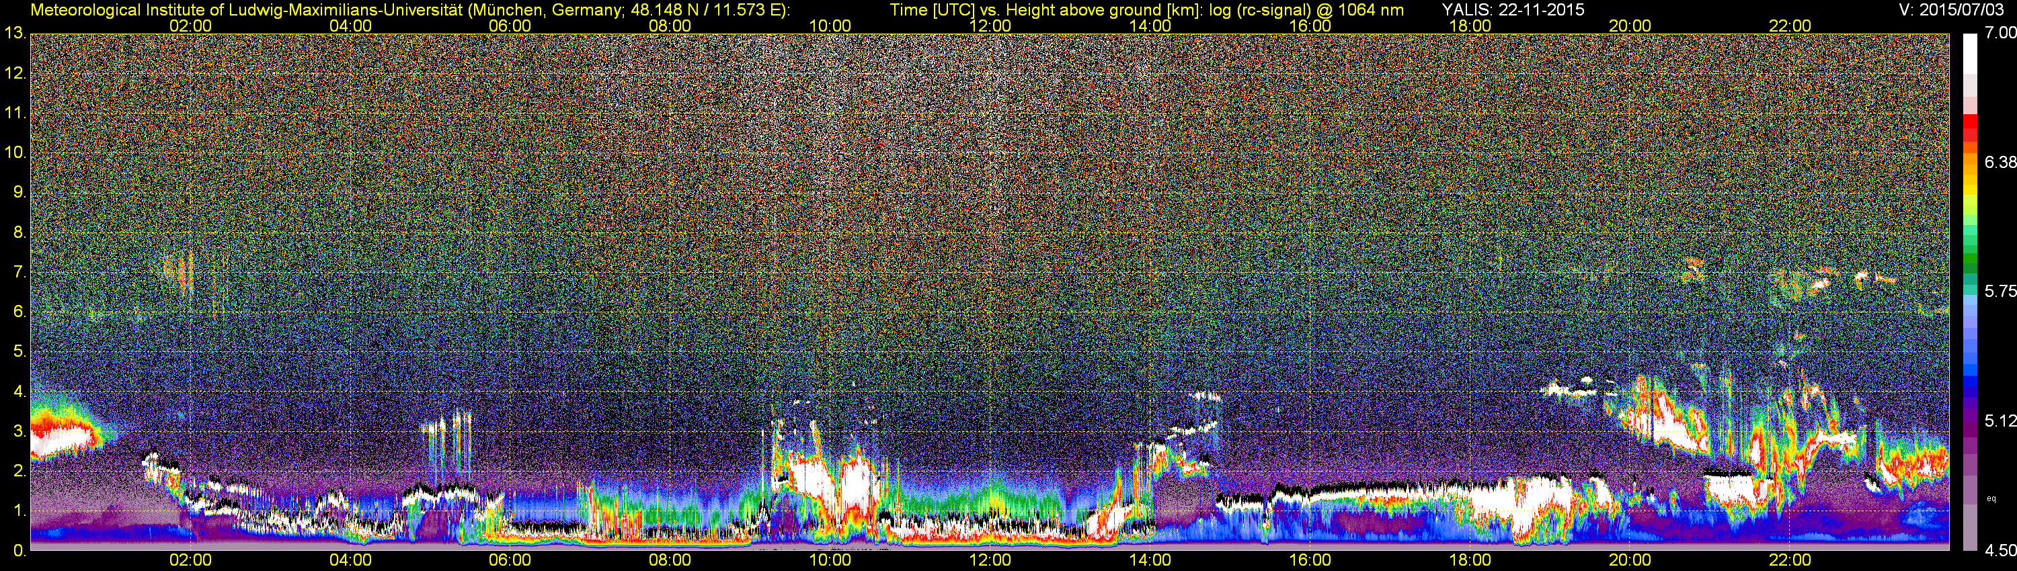The height and width of the screenshot is (571, 2017).
Task: Click the top axis time label 14:00
Action: (x=1150, y=26)
